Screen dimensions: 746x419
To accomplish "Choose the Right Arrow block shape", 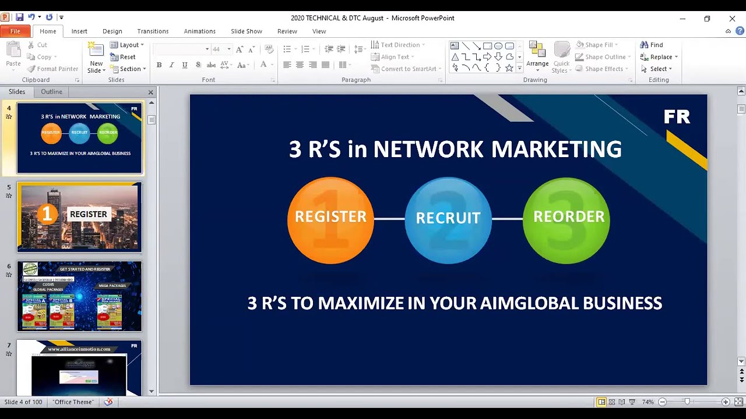I will 487,57.
